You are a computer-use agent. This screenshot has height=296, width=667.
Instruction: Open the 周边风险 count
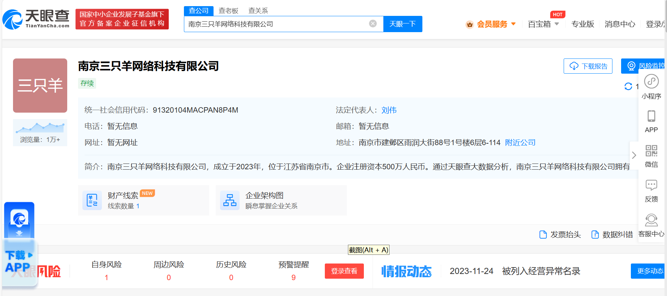(169, 277)
